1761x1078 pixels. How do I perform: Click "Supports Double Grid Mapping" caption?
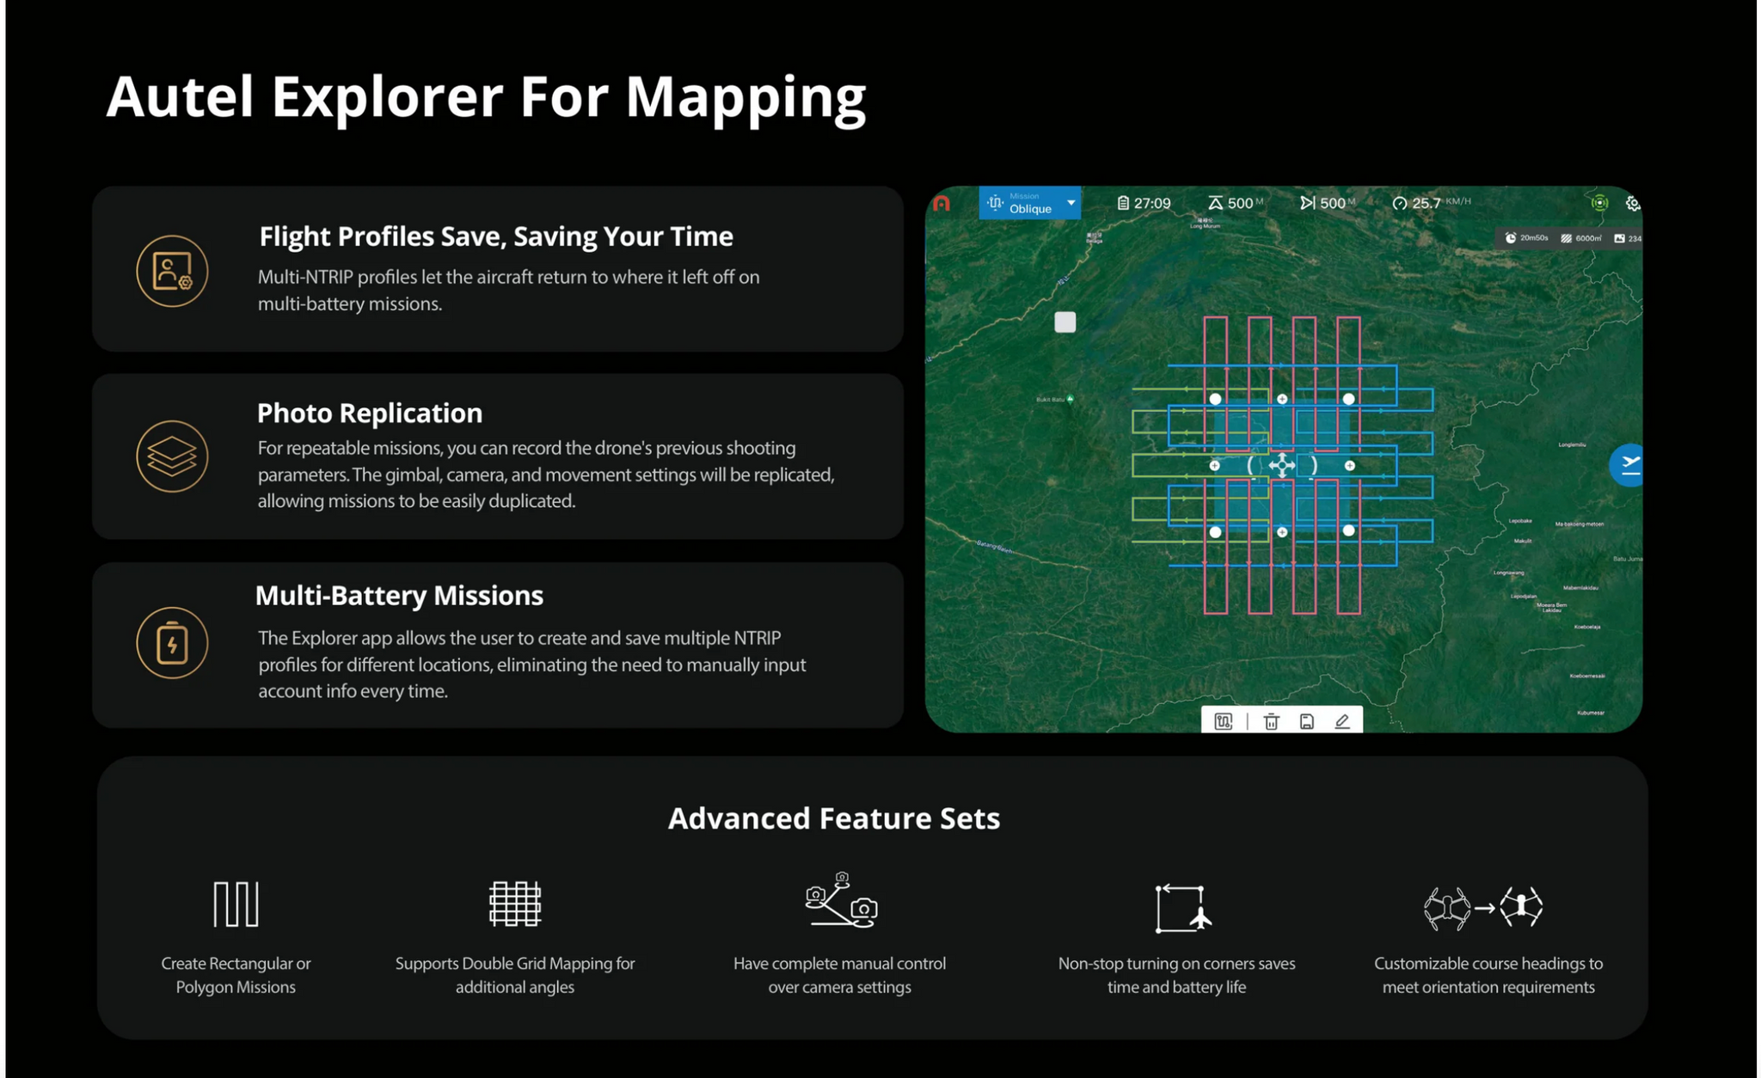tap(515, 975)
